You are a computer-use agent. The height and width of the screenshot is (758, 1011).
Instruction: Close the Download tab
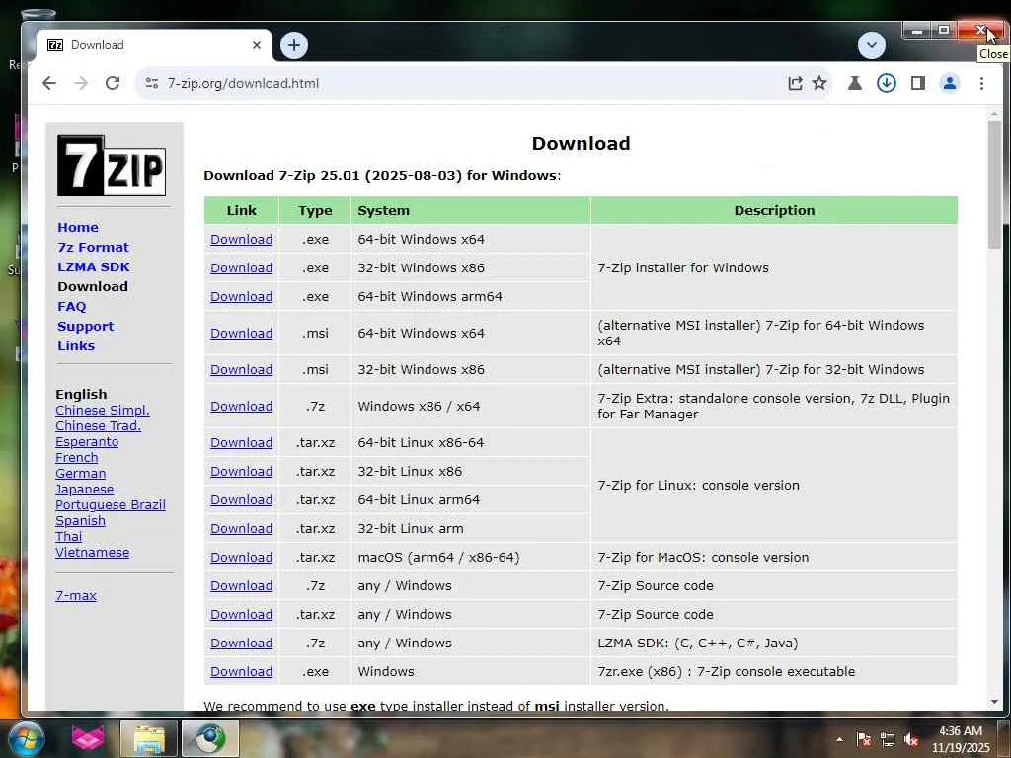(257, 45)
